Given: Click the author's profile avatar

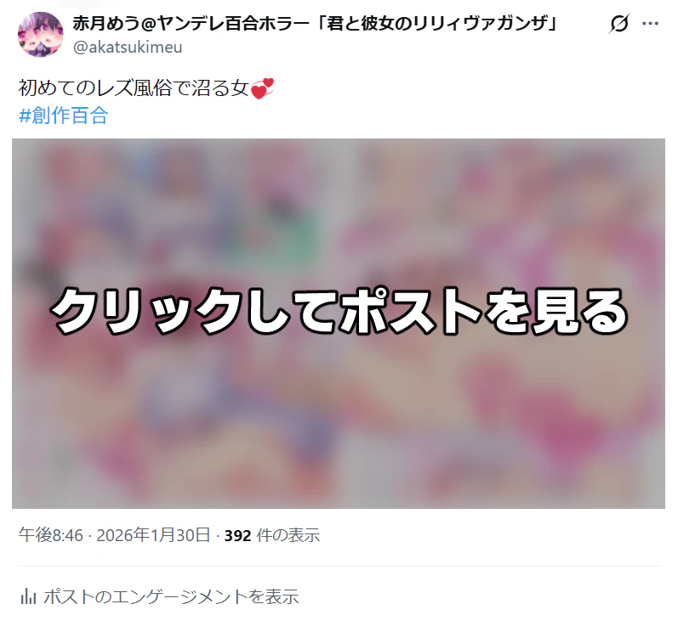Looking at the screenshot, I should pos(40,35).
